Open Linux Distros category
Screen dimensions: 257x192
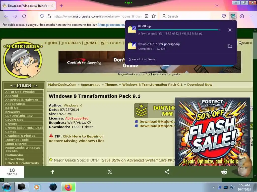(16, 144)
